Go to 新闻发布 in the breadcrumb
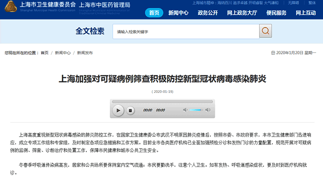The height and width of the screenshot is (179, 323). [85, 53]
